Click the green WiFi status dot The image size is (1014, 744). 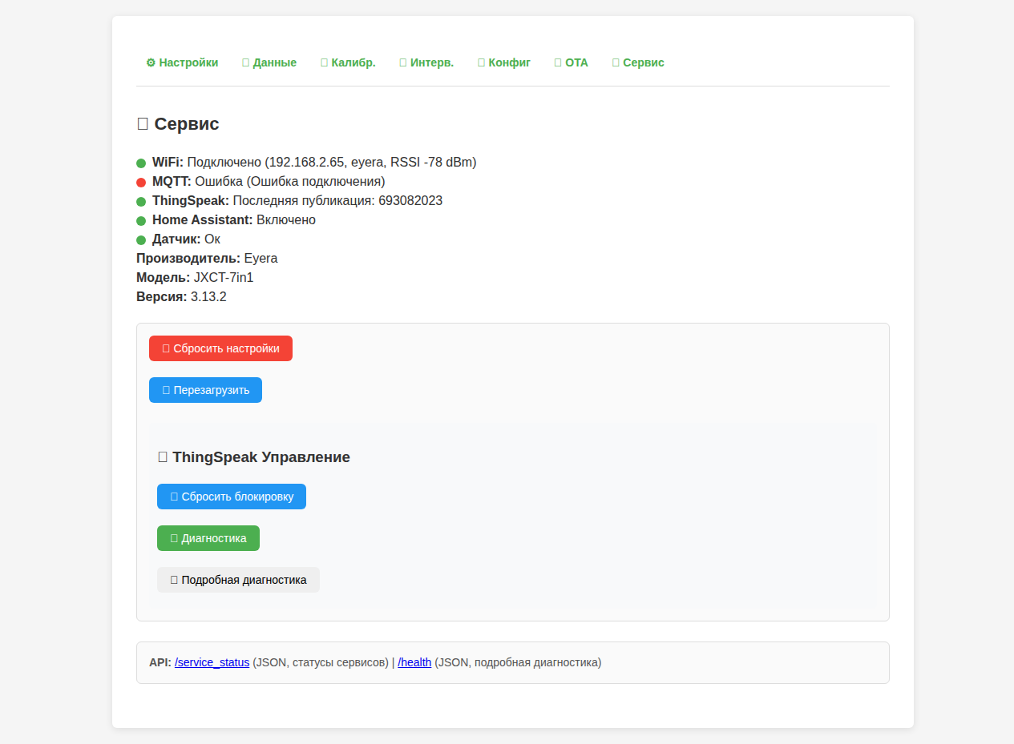(141, 163)
